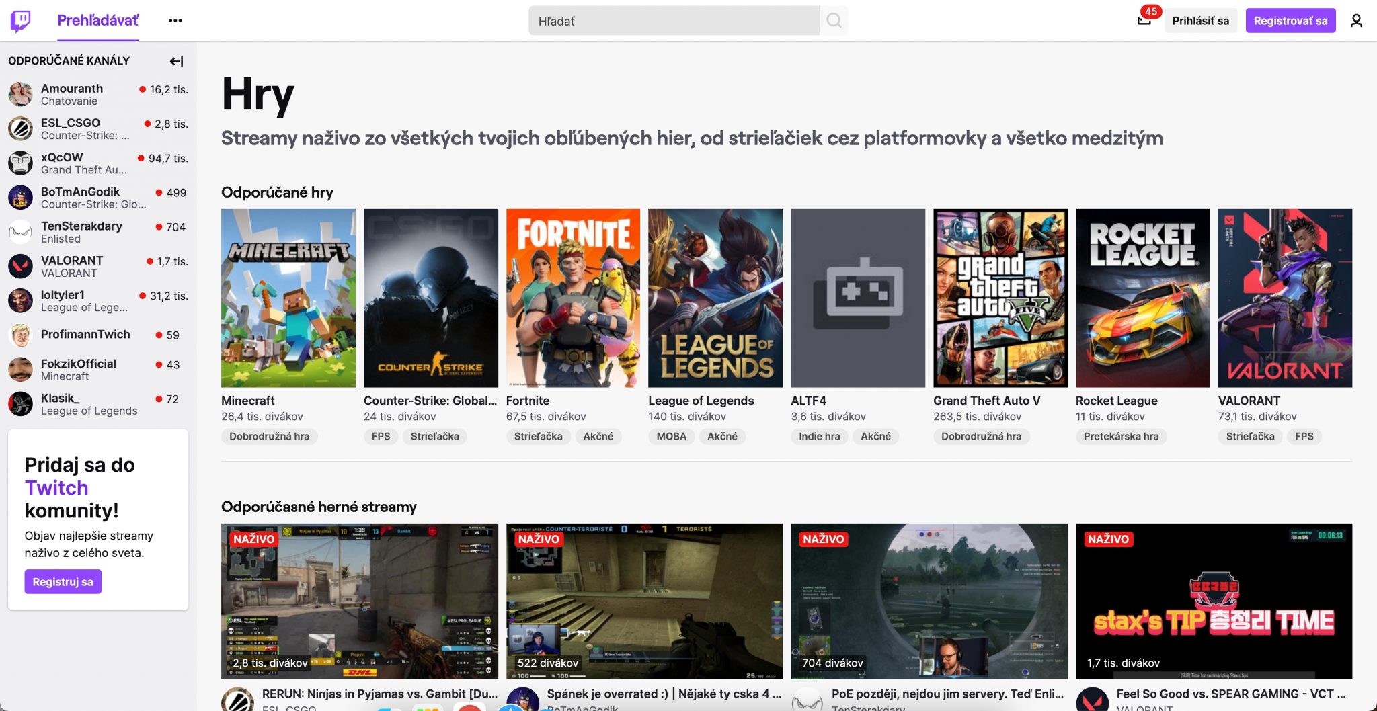
Task: Click the Prihlásiť sa button
Action: tap(1200, 21)
